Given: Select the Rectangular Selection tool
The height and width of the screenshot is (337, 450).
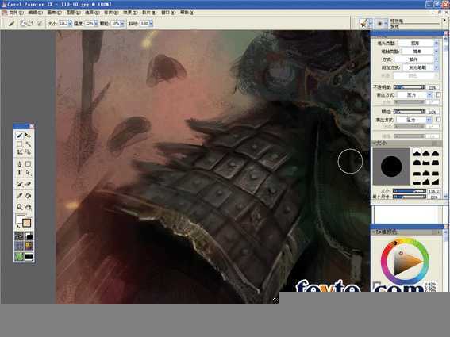Looking at the screenshot, I should 20,144.
